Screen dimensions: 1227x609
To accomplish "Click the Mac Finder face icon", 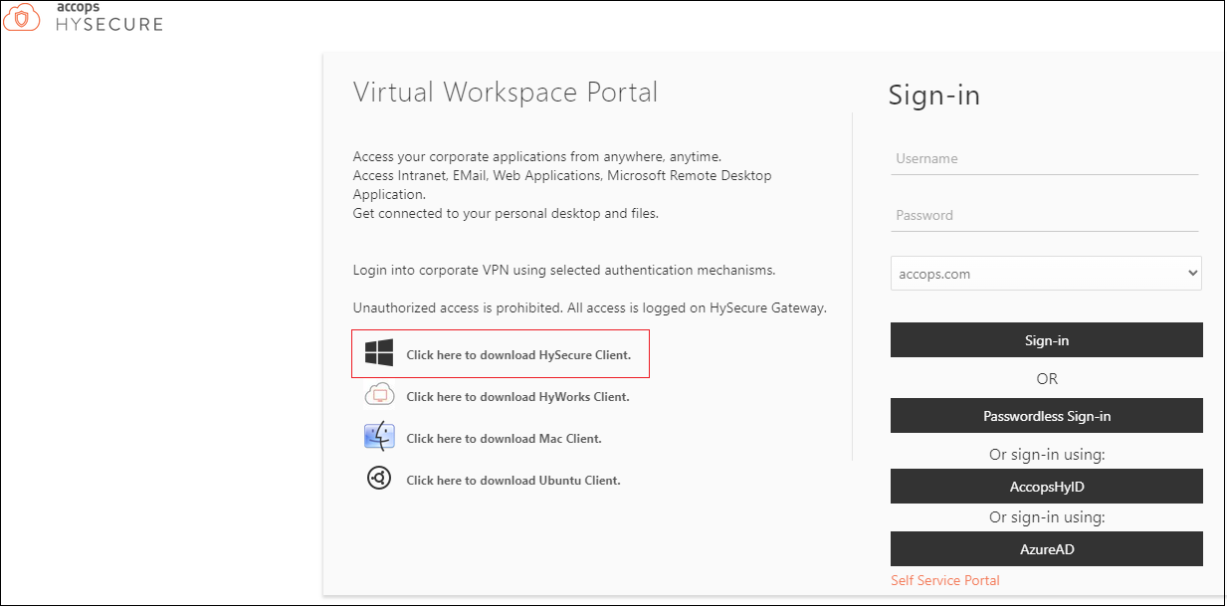I will (379, 437).
